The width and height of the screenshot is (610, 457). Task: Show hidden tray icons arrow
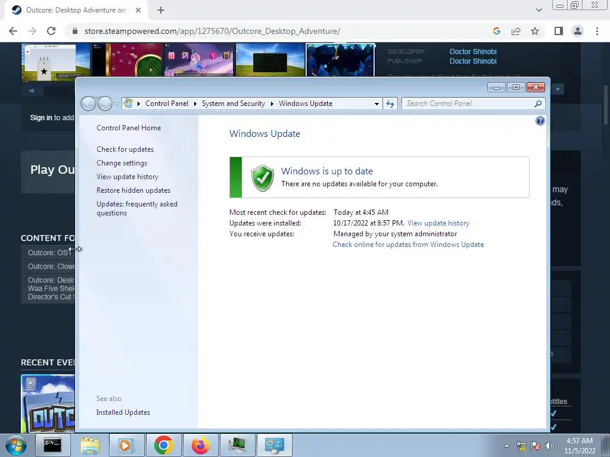point(506,446)
